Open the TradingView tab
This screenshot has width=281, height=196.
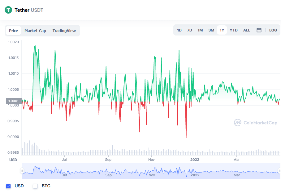(x=64, y=31)
